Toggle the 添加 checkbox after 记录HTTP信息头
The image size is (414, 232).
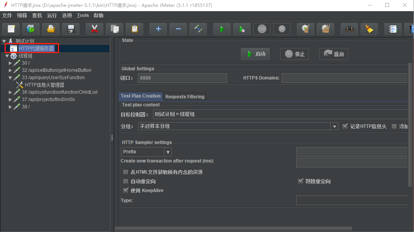click(x=394, y=126)
